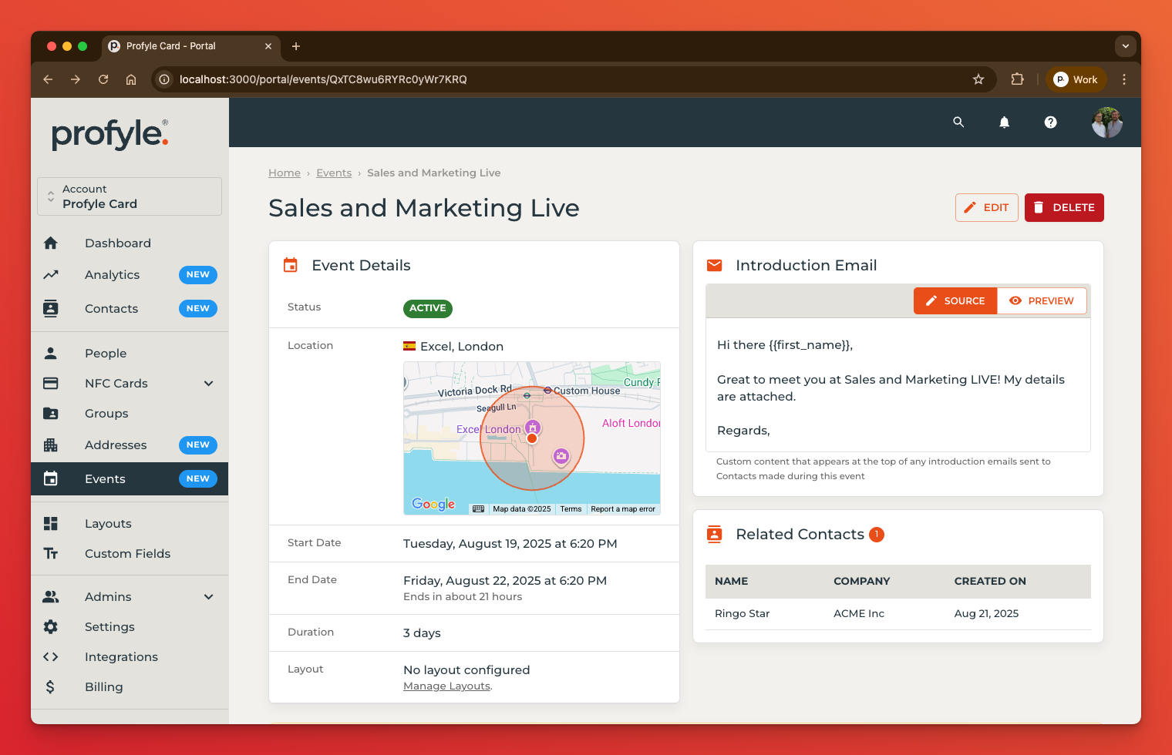Click the Events breadcrumb link
Viewport: 1172px width, 755px height.
[334, 173]
